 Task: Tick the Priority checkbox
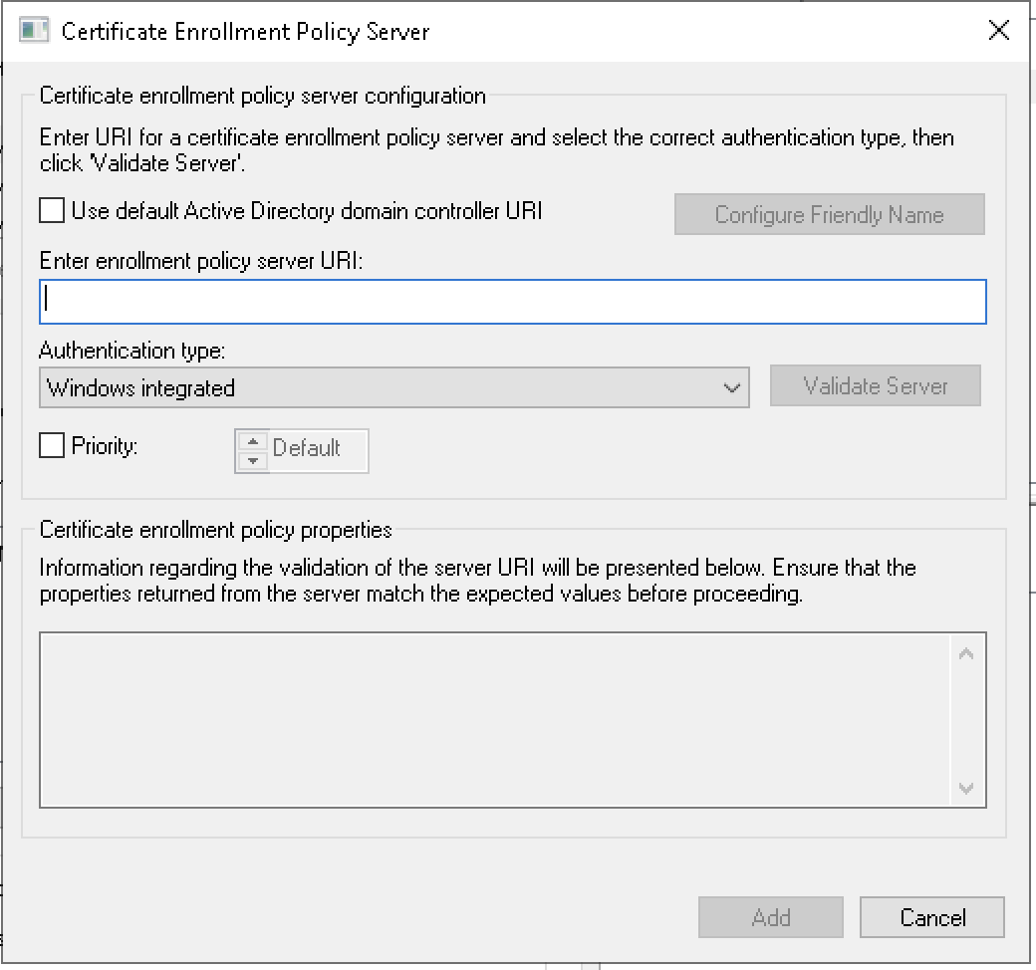tap(52, 446)
